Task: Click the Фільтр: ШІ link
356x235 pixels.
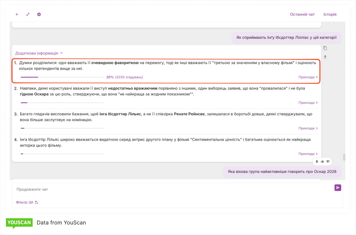Action: click(24, 202)
